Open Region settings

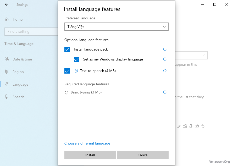tap(18, 72)
